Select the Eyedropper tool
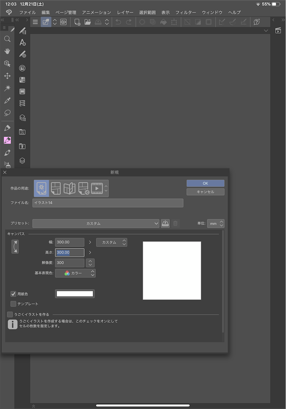The width and height of the screenshot is (286, 409). click(x=7, y=100)
